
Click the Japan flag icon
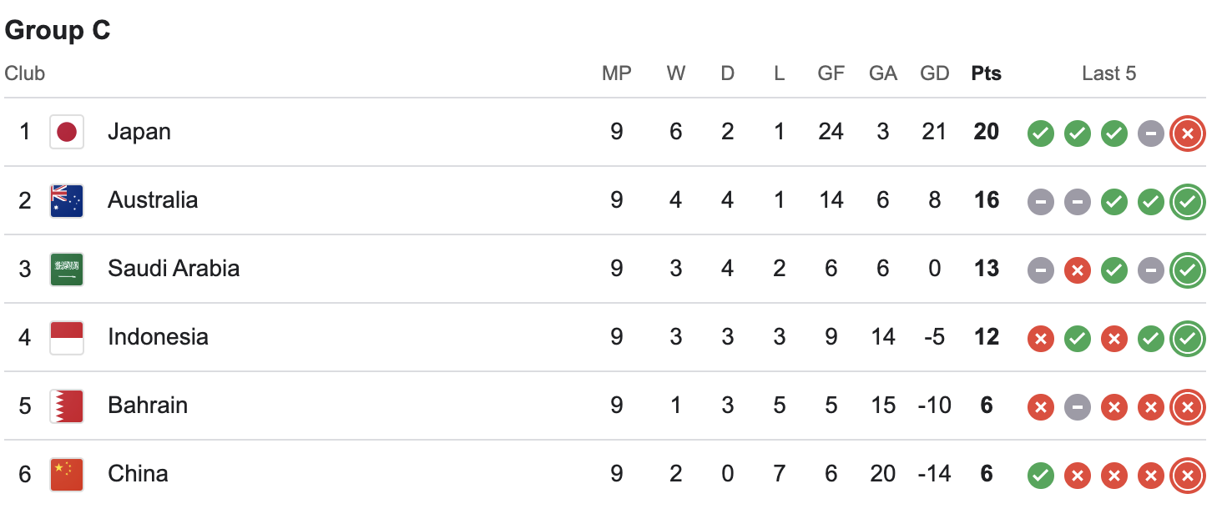(67, 132)
